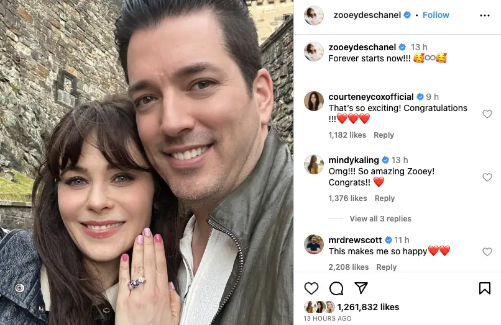This screenshot has width=501, height=325.
Task: Reply to courteneycoxofficial's comment
Action: [x=384, y=135]
